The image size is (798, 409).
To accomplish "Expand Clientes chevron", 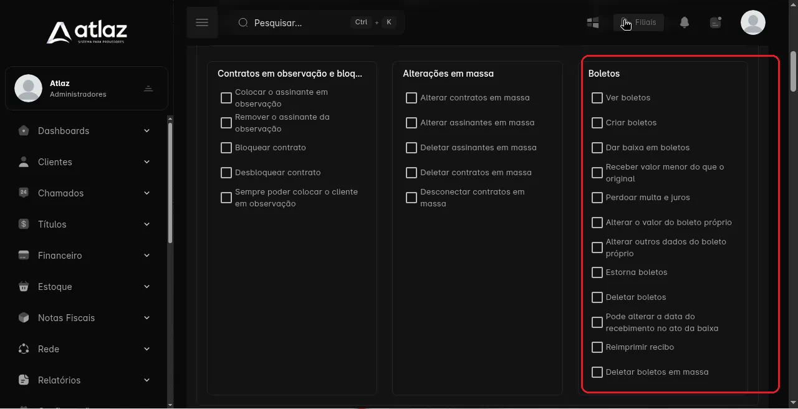I will 147,161.
